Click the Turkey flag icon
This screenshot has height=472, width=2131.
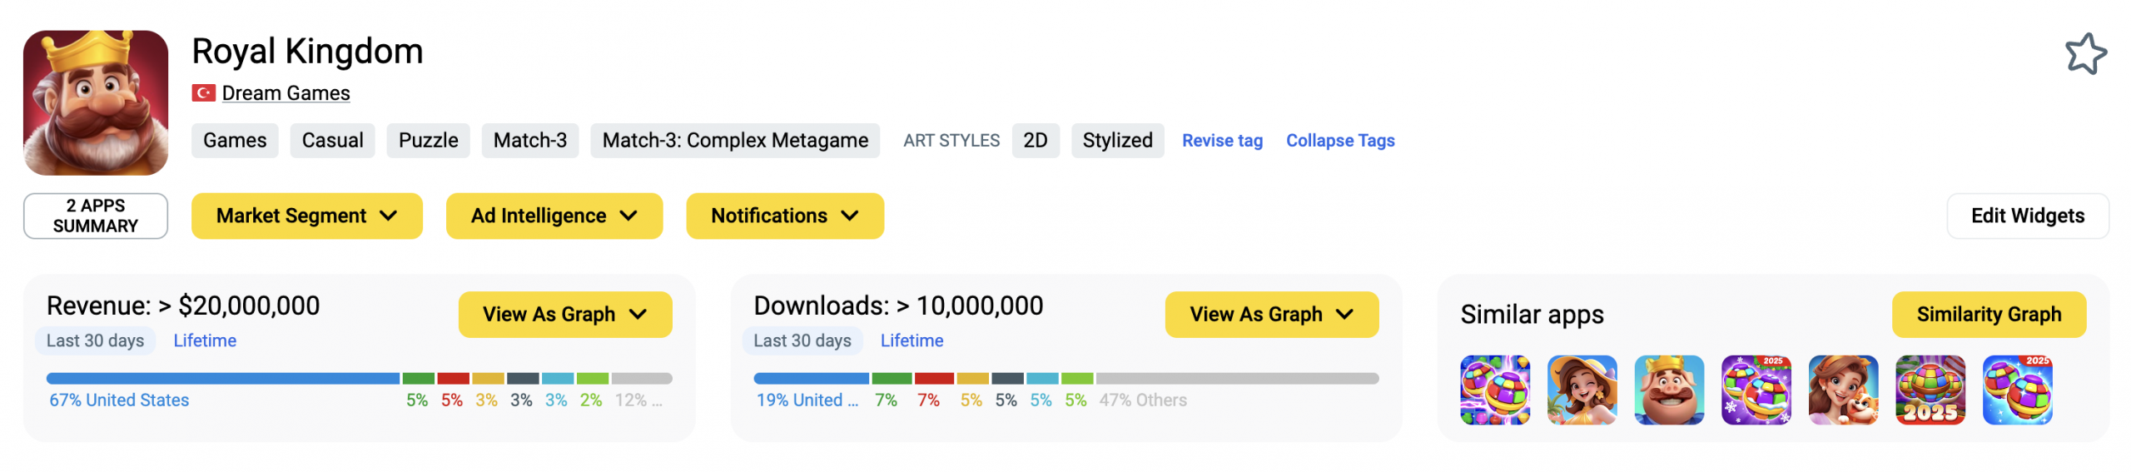pyautogui.click(x=203, y=93)
